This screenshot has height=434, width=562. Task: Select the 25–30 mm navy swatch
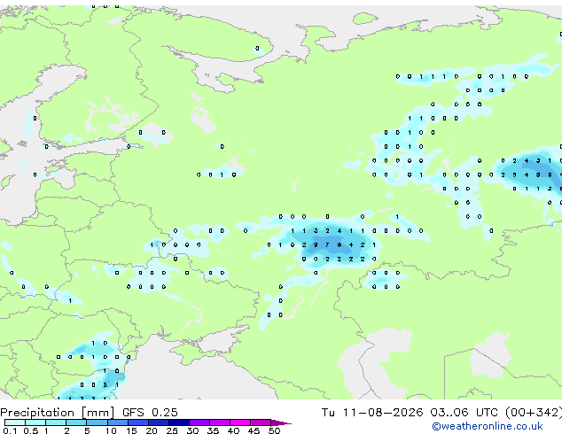tap(178, 422)
